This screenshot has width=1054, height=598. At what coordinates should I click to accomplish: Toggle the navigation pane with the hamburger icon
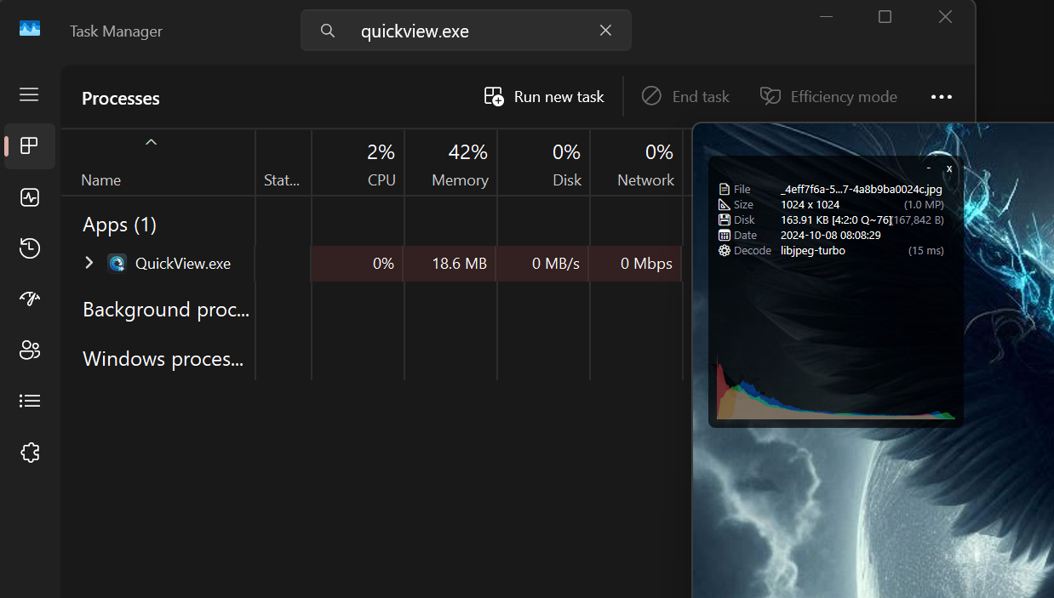click(x=29, y=94)
